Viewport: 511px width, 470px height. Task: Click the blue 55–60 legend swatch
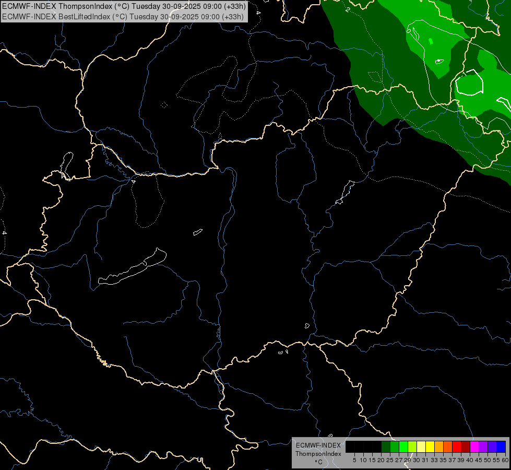point(501,446)
